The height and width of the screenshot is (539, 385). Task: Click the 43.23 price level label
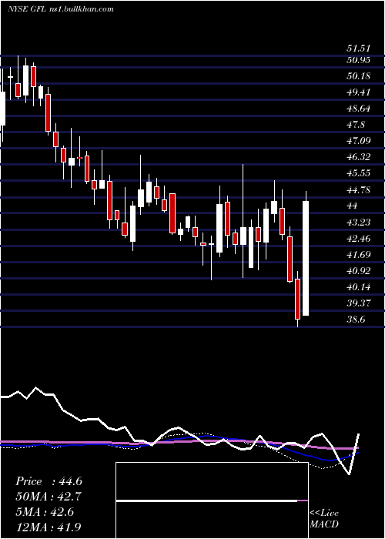point(359,223)
